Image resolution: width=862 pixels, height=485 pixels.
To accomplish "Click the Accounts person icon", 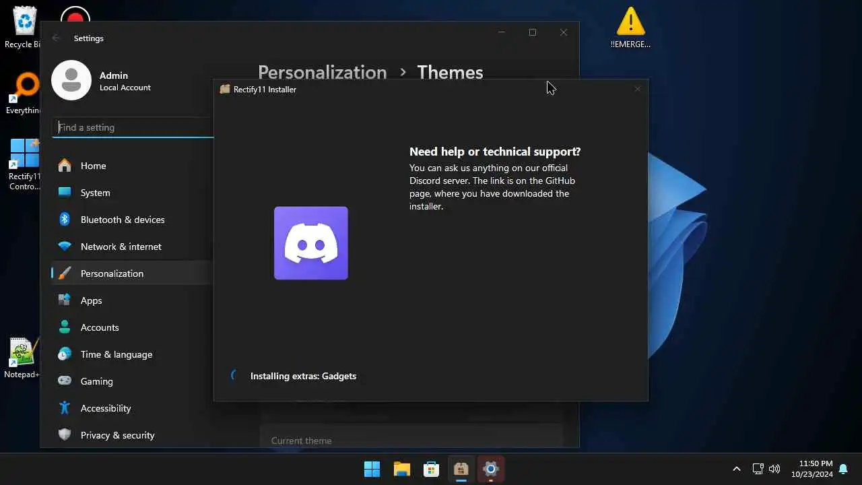I will point(65,327).
